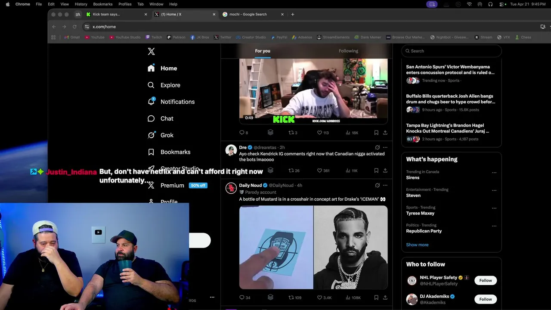Viewport: 551px width, 310px height.
Task: Open Apple menu in menu bar
Action: point(7,4)
